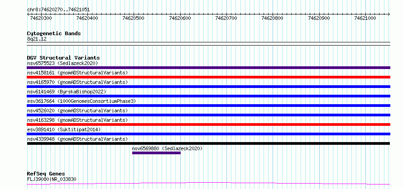Click the RefSeq Genes track heading

46,174
